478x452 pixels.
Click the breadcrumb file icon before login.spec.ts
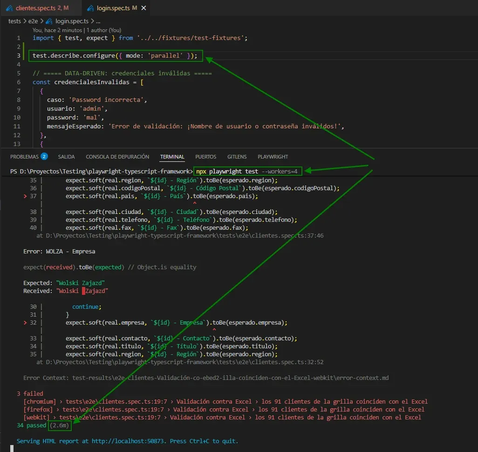(49, 21)
